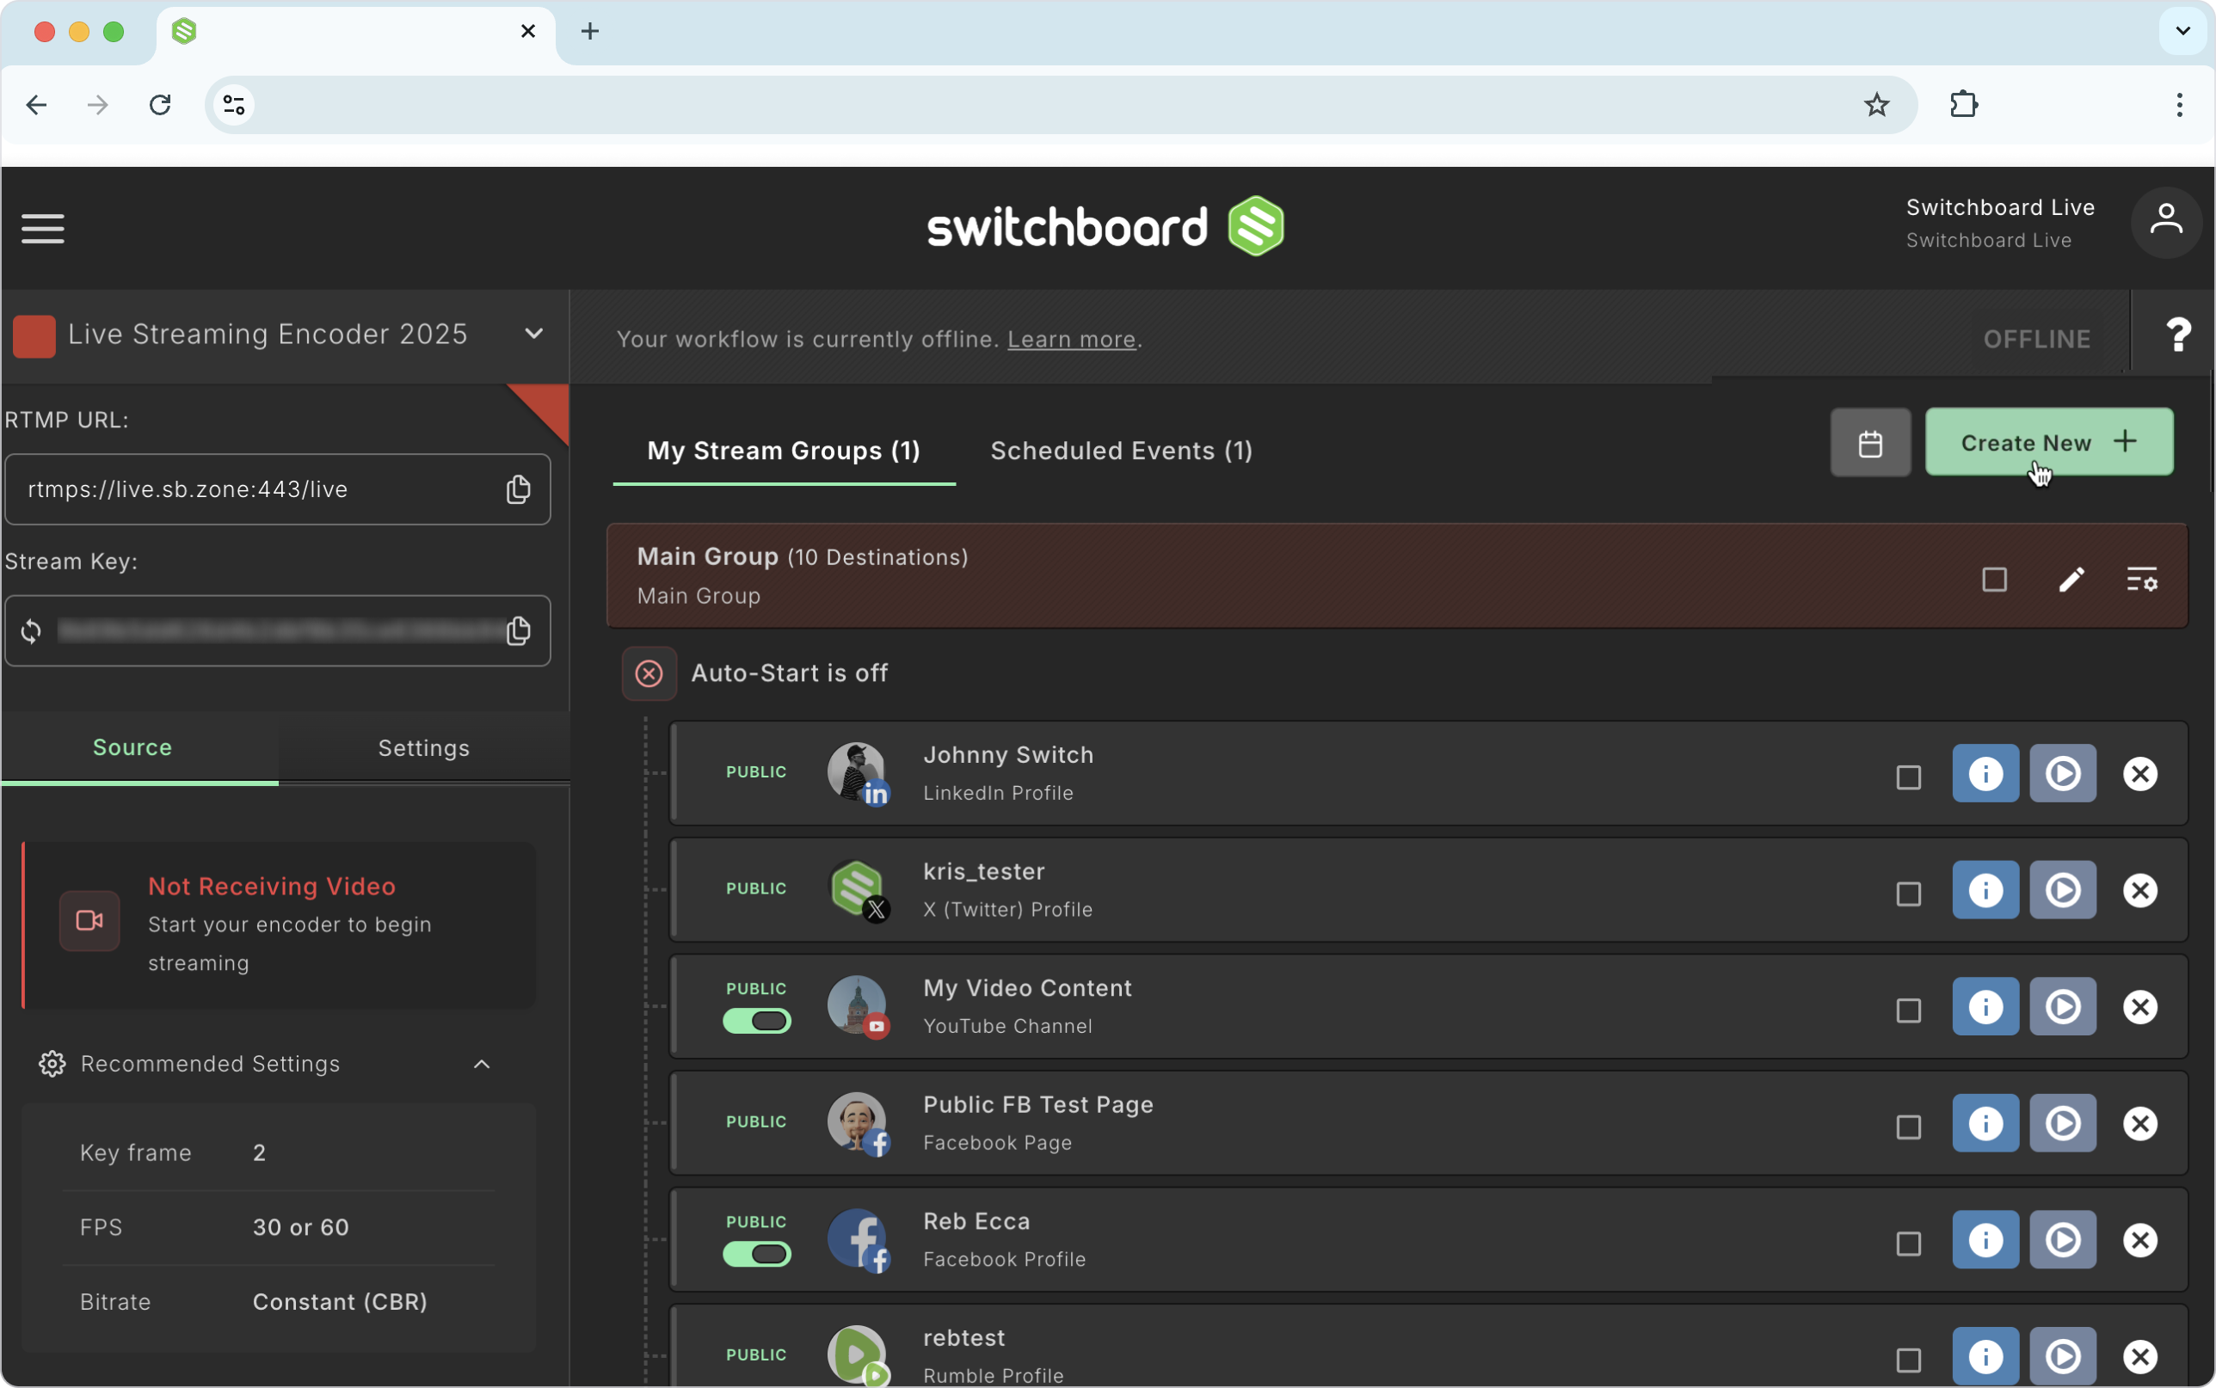Open a new browser tab
The height and width of the screenshot is (1388, 2216).
[x=590, y=31]
